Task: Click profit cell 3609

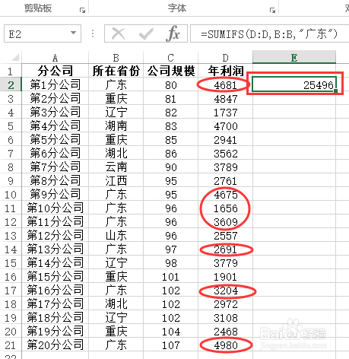Action: [225, 221]
